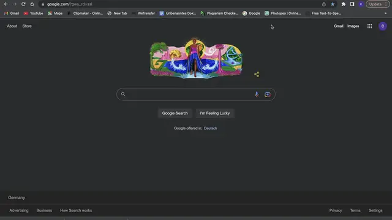Open the Extensions puzzle icon
Screen dimensions: 392x220
(x=343, y=4)
